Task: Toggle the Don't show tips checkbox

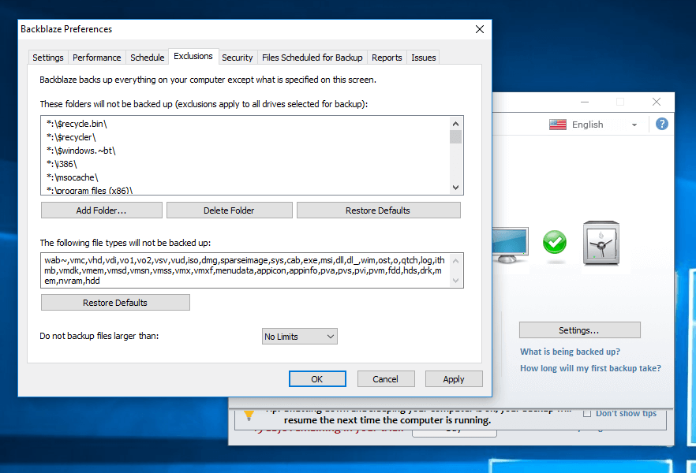Action: pyautogui.click(x=587, y=413)
